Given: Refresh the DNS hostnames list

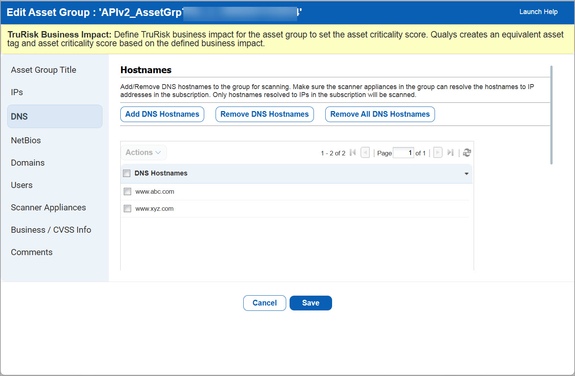Looking at the screenshot, I should 467,152.
